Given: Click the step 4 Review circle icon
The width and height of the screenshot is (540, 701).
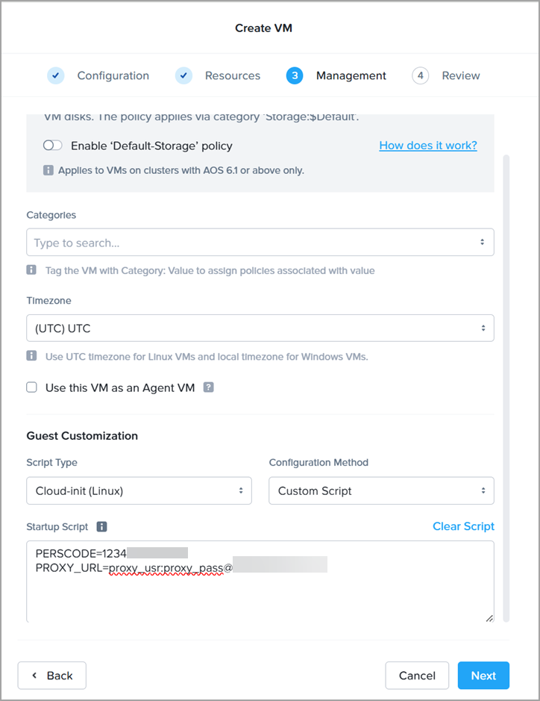Looking at the screenshot, I should coord(421,75).
